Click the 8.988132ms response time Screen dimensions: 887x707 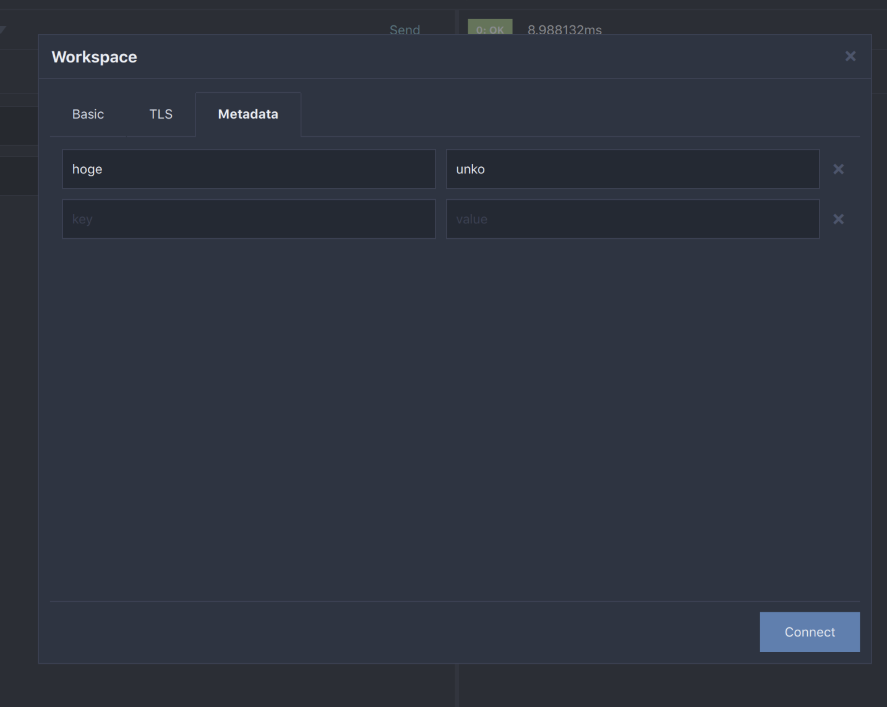564,29
